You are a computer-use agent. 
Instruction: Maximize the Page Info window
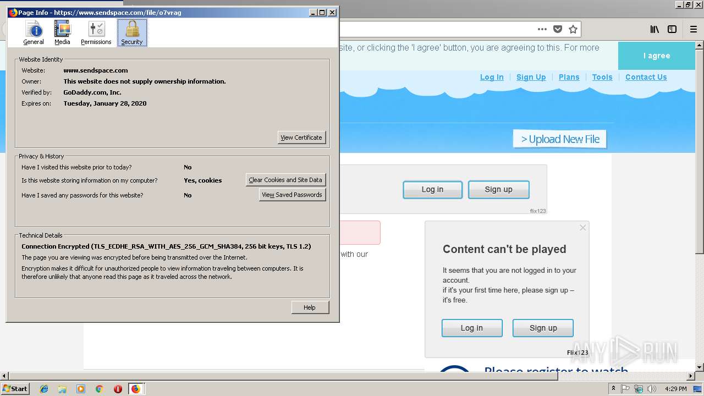[322, 13]
